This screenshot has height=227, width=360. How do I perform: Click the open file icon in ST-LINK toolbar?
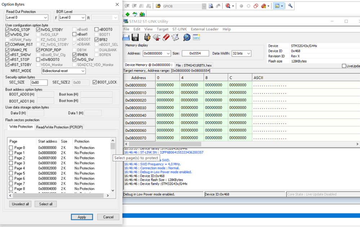pyautogui.click(x=126, y=37)
